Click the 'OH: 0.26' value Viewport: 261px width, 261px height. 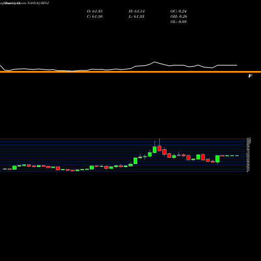tap(179, 17)
